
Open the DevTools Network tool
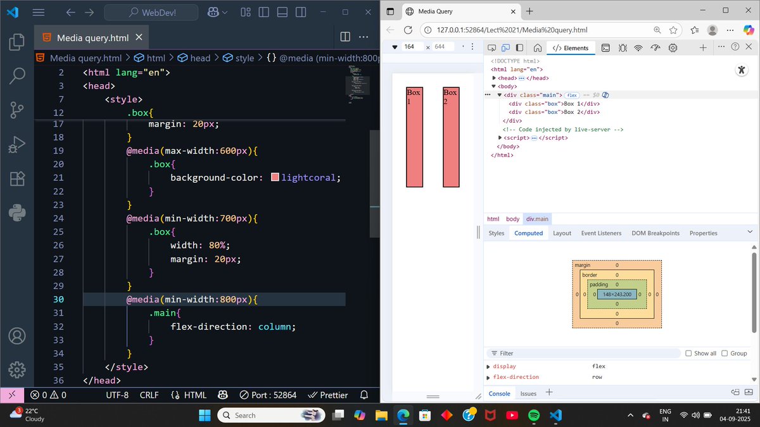pyautogui.click(x=638, y=47)
